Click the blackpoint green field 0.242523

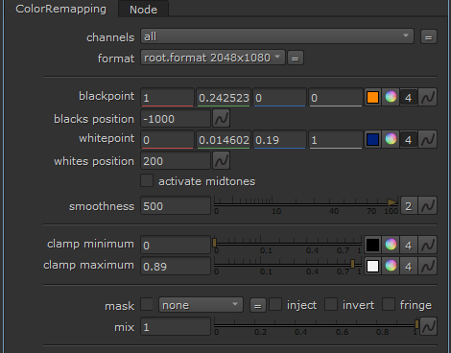[x=224, y=97]
